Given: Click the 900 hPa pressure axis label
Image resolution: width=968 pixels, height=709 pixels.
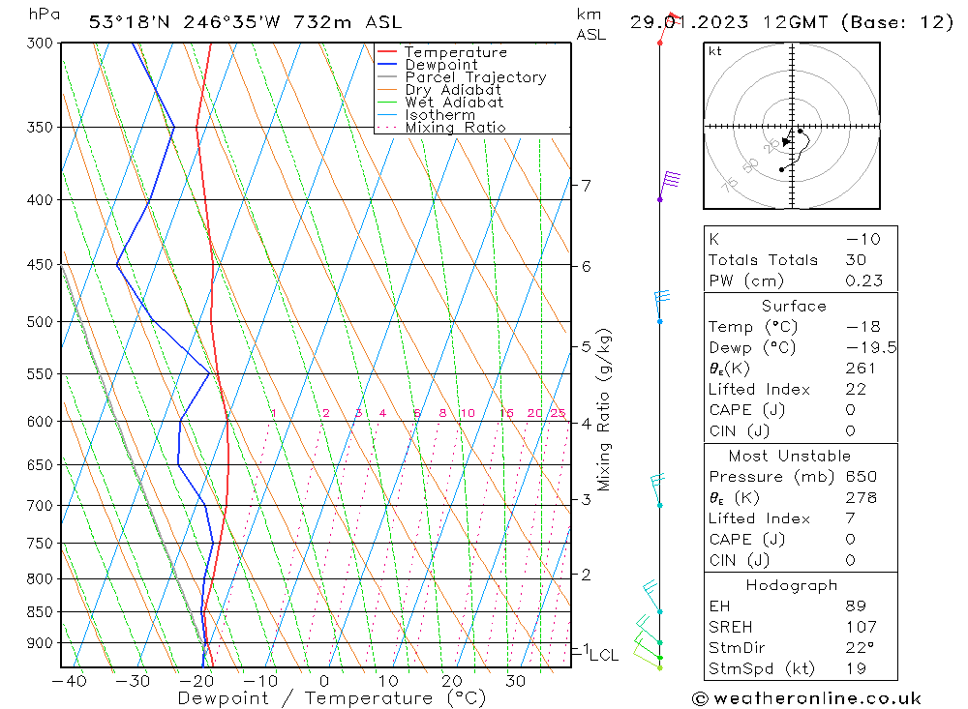Looking at the screenshot, I should (40, 643).
